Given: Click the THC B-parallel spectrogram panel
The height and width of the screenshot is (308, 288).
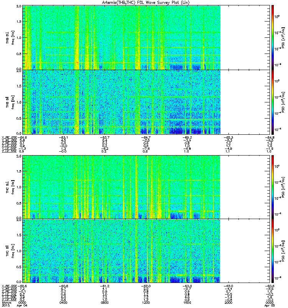Looking at the screenshot, I should tap(146, 251).
